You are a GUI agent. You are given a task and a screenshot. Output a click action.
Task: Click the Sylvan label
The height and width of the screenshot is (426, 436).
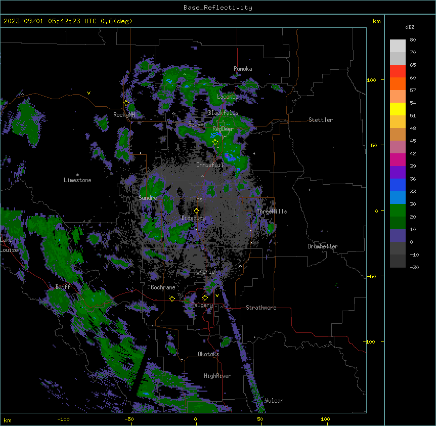coord(197,124)
